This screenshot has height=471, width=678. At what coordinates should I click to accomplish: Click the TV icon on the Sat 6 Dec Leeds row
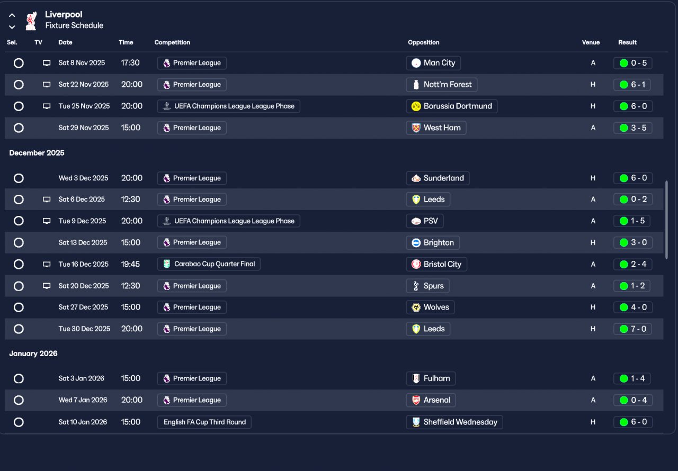[47, 200]
